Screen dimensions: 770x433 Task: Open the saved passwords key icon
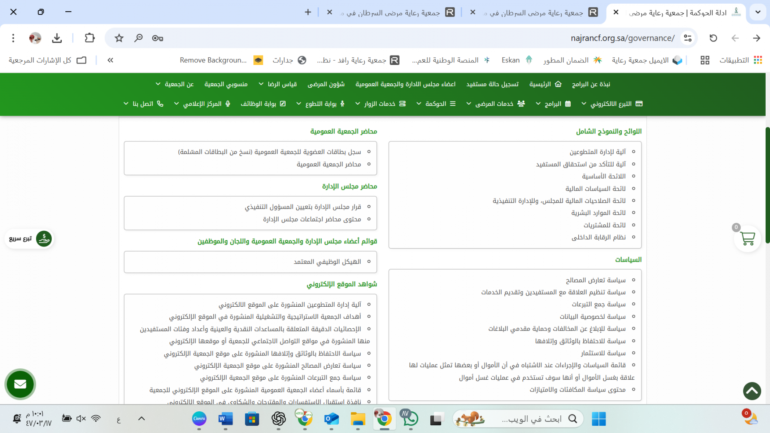click(157, 38)
